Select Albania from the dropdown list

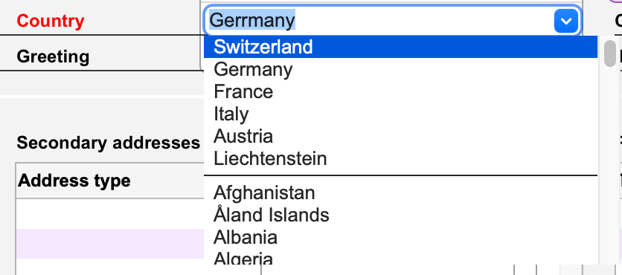click(400, 237)
